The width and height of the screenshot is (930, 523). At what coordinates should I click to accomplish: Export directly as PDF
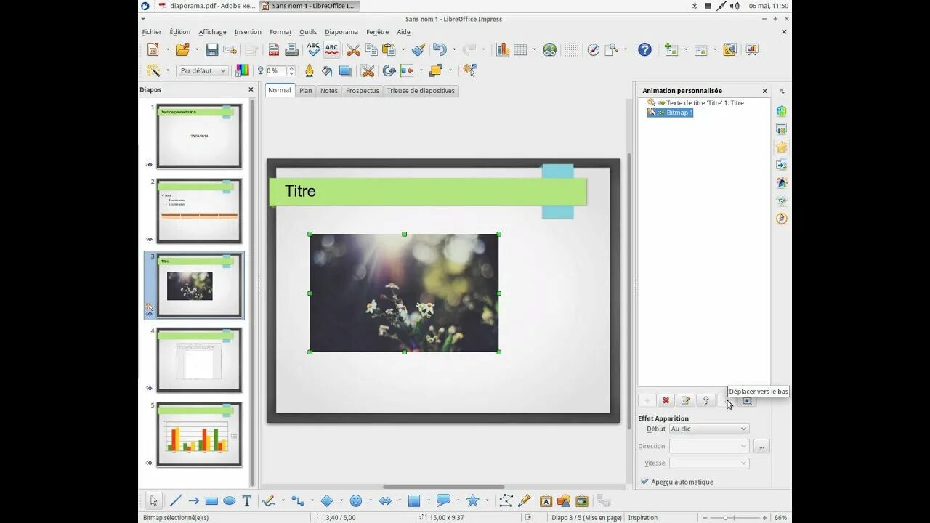274,49
